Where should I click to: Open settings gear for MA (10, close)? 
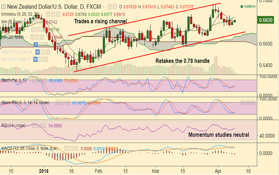[39, 29]
